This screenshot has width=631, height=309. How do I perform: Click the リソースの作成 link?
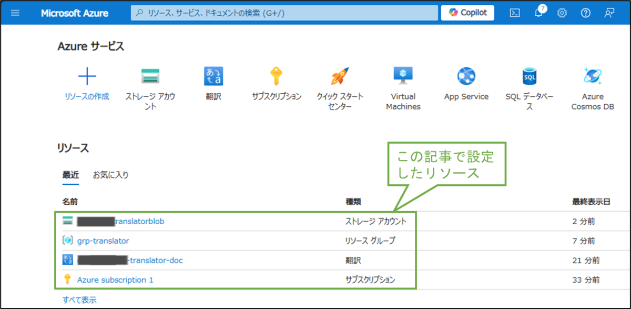[x=87, y=96]
